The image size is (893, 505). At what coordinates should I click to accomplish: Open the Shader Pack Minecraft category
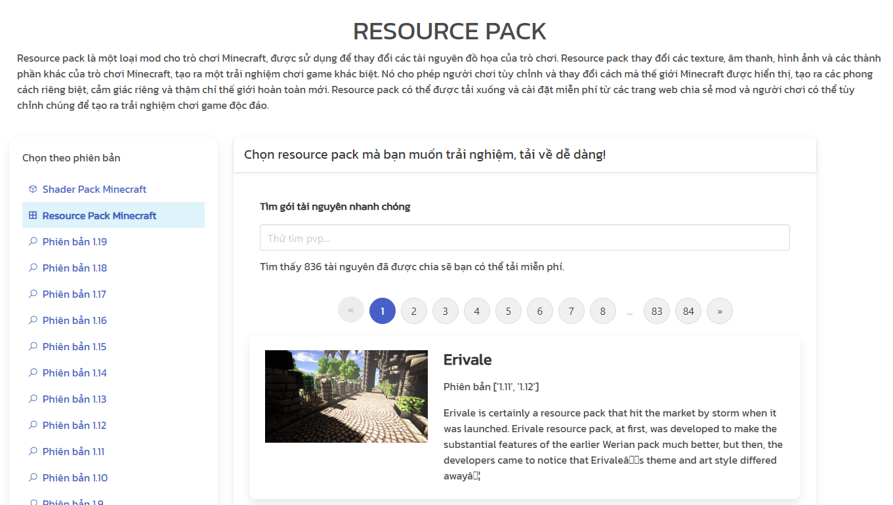94,189
